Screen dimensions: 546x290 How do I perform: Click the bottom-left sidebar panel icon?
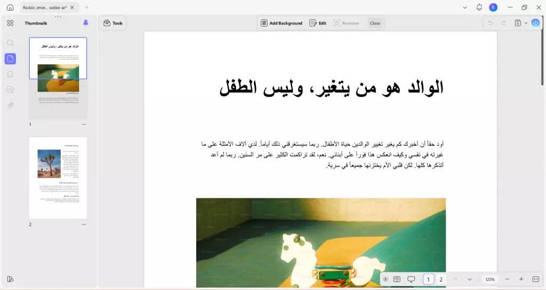[x=10, y=279]
